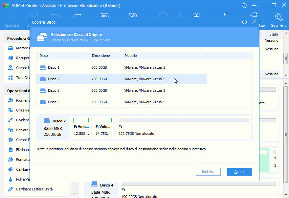This screenshot has width=289, height=198.
Task: Click the Indietro button
Action: 208,172
